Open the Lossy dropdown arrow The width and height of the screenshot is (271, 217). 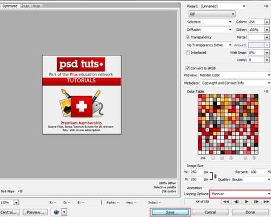267,60
